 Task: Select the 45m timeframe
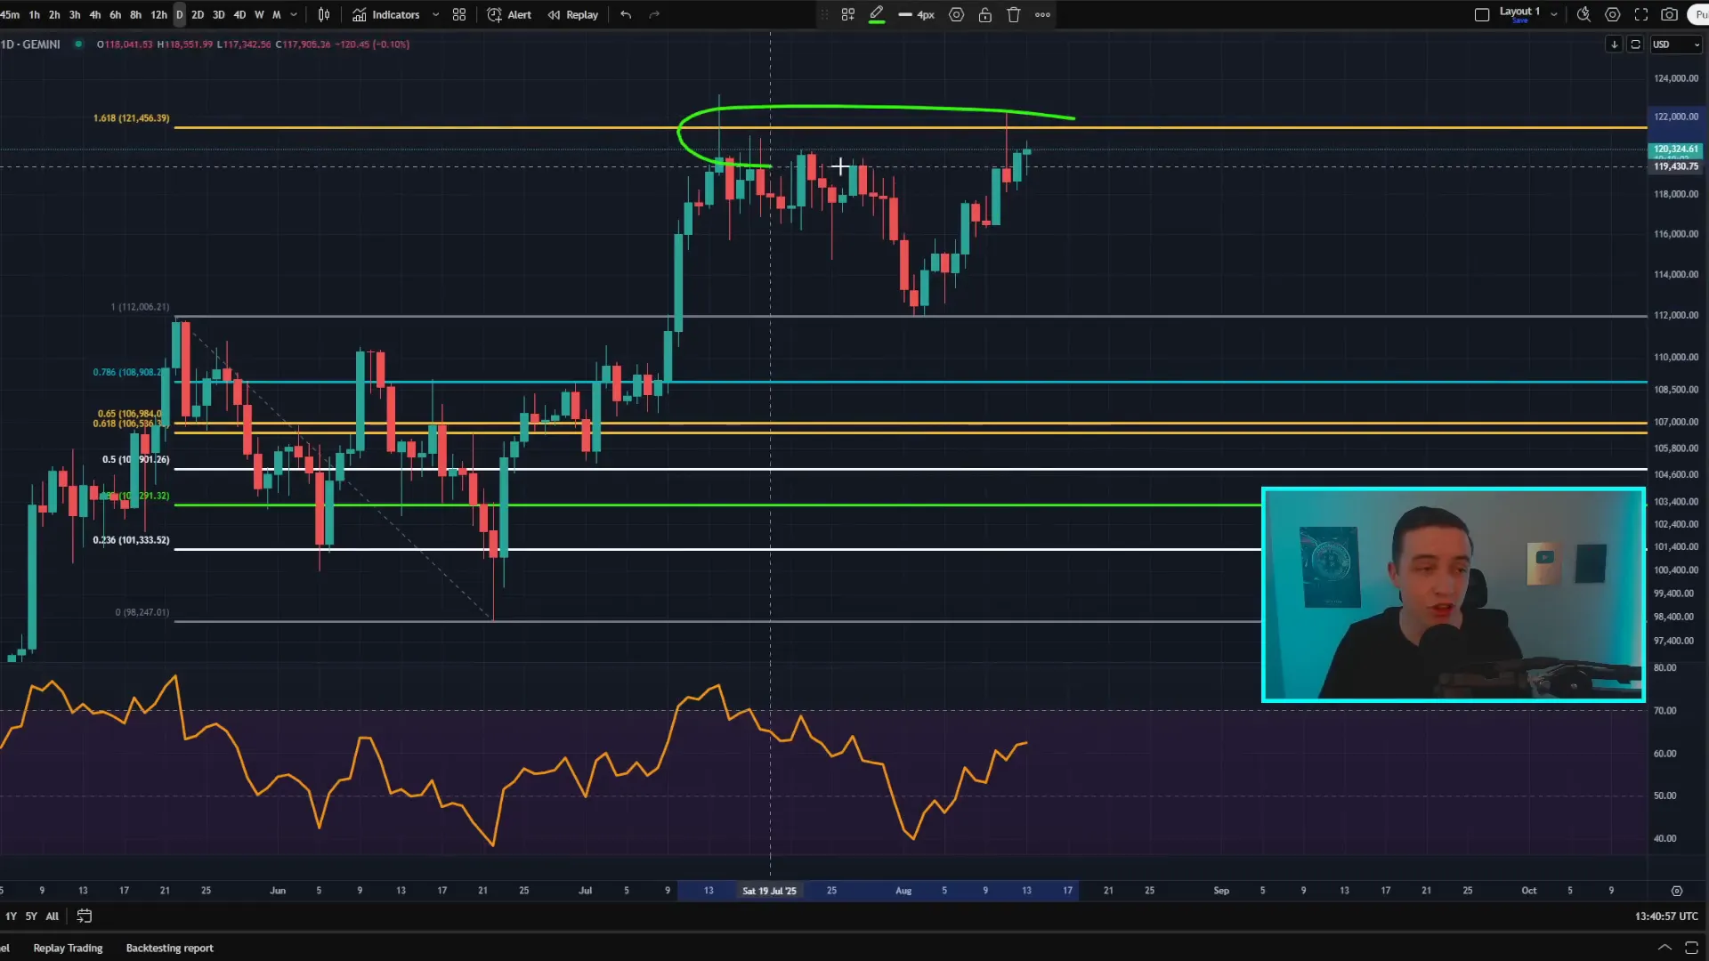(10, 14)
